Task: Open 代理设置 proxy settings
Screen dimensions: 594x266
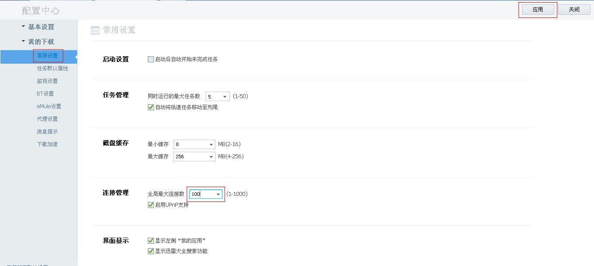Action: pyautogui.click(x=47, y=119)
